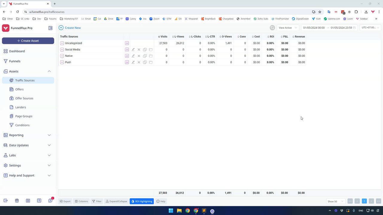Select Traffic Sources in the sidebar
This screenshot has height=215, width=383.
(x=28, y=80)
